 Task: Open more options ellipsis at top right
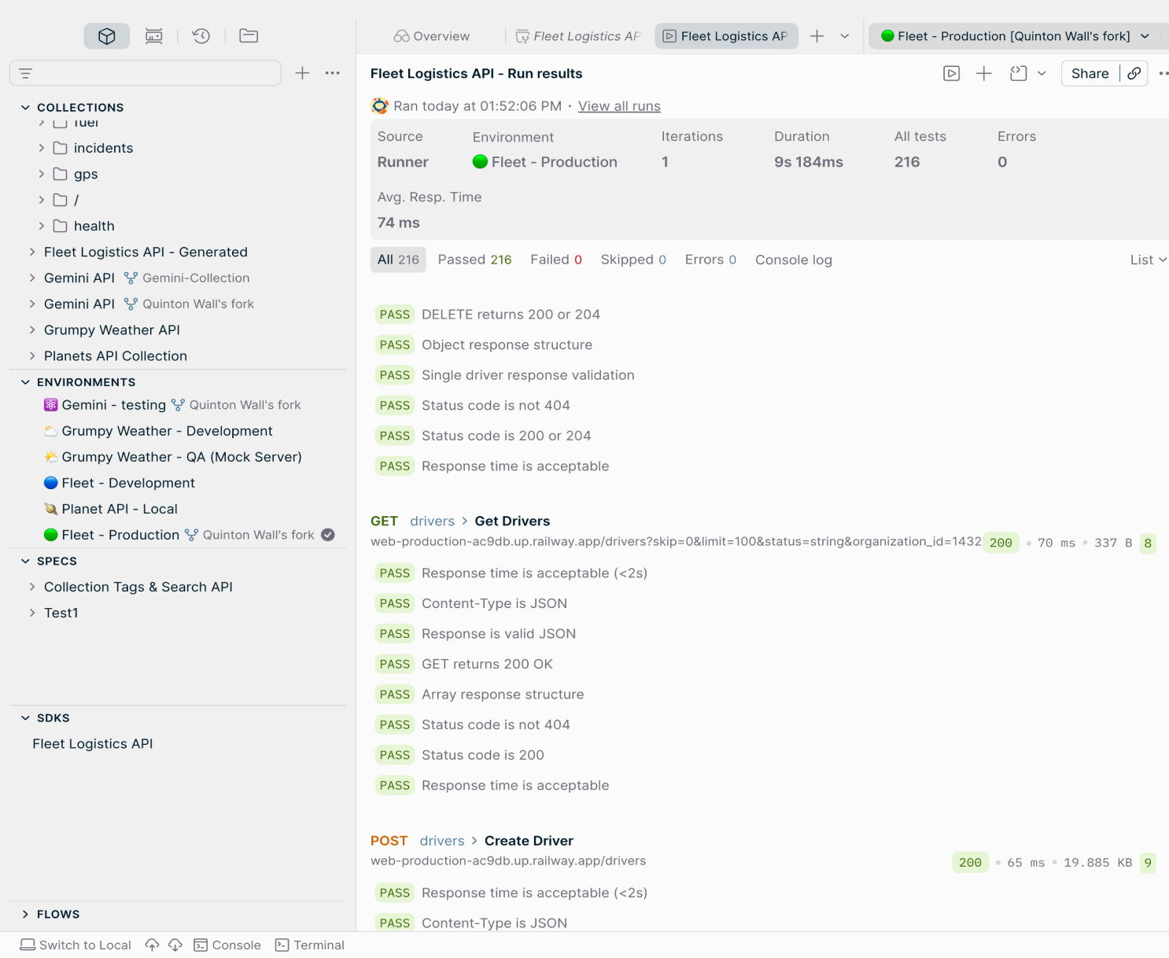[1163, 73]
